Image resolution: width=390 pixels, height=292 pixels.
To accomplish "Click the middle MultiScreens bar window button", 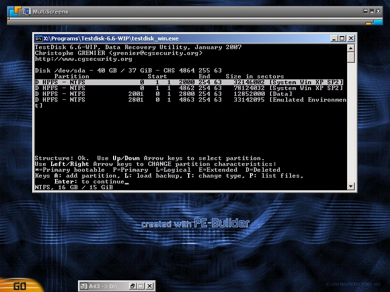I will point(372,11).
